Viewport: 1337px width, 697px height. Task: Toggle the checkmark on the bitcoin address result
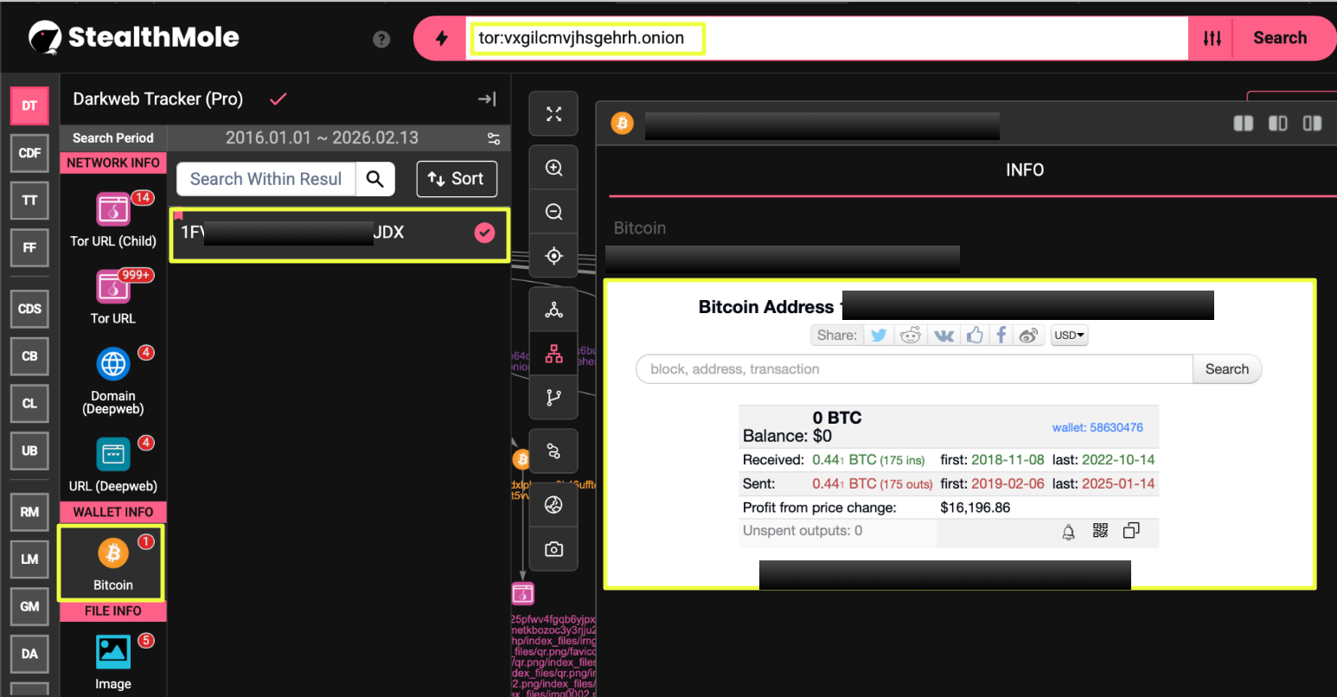485,232
